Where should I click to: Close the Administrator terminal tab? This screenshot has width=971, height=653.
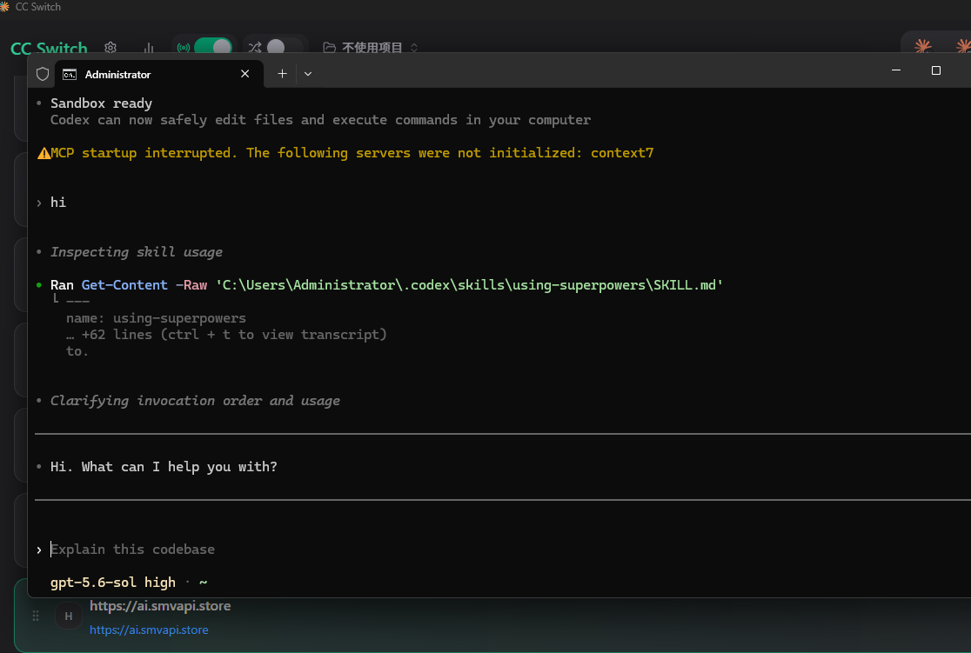245,74
